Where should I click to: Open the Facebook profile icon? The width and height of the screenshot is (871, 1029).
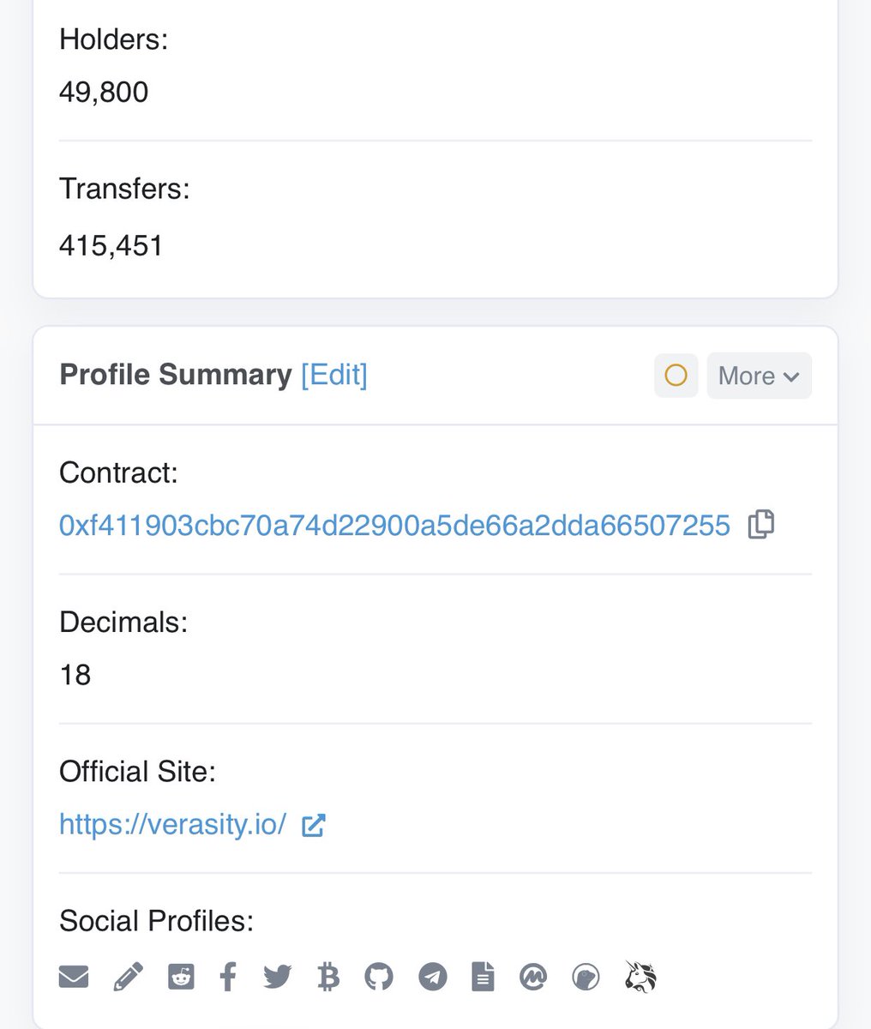[x=228, y=977]
